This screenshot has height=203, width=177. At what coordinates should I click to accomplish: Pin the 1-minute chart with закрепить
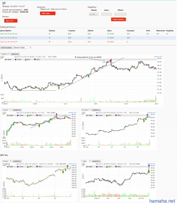[15, 54]
